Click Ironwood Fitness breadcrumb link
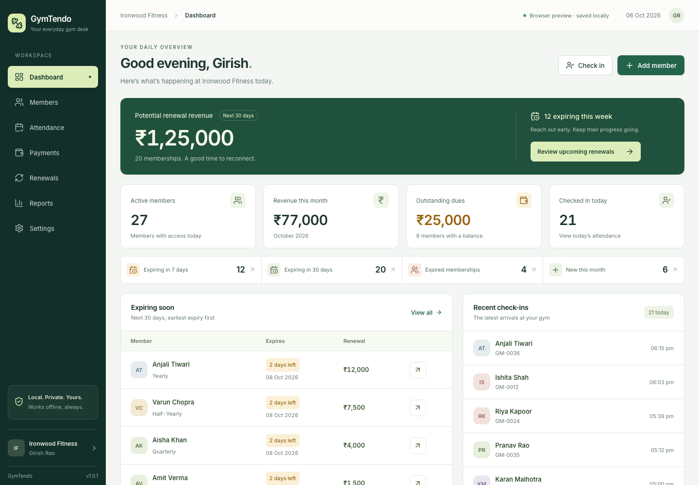 pos(144,16)
